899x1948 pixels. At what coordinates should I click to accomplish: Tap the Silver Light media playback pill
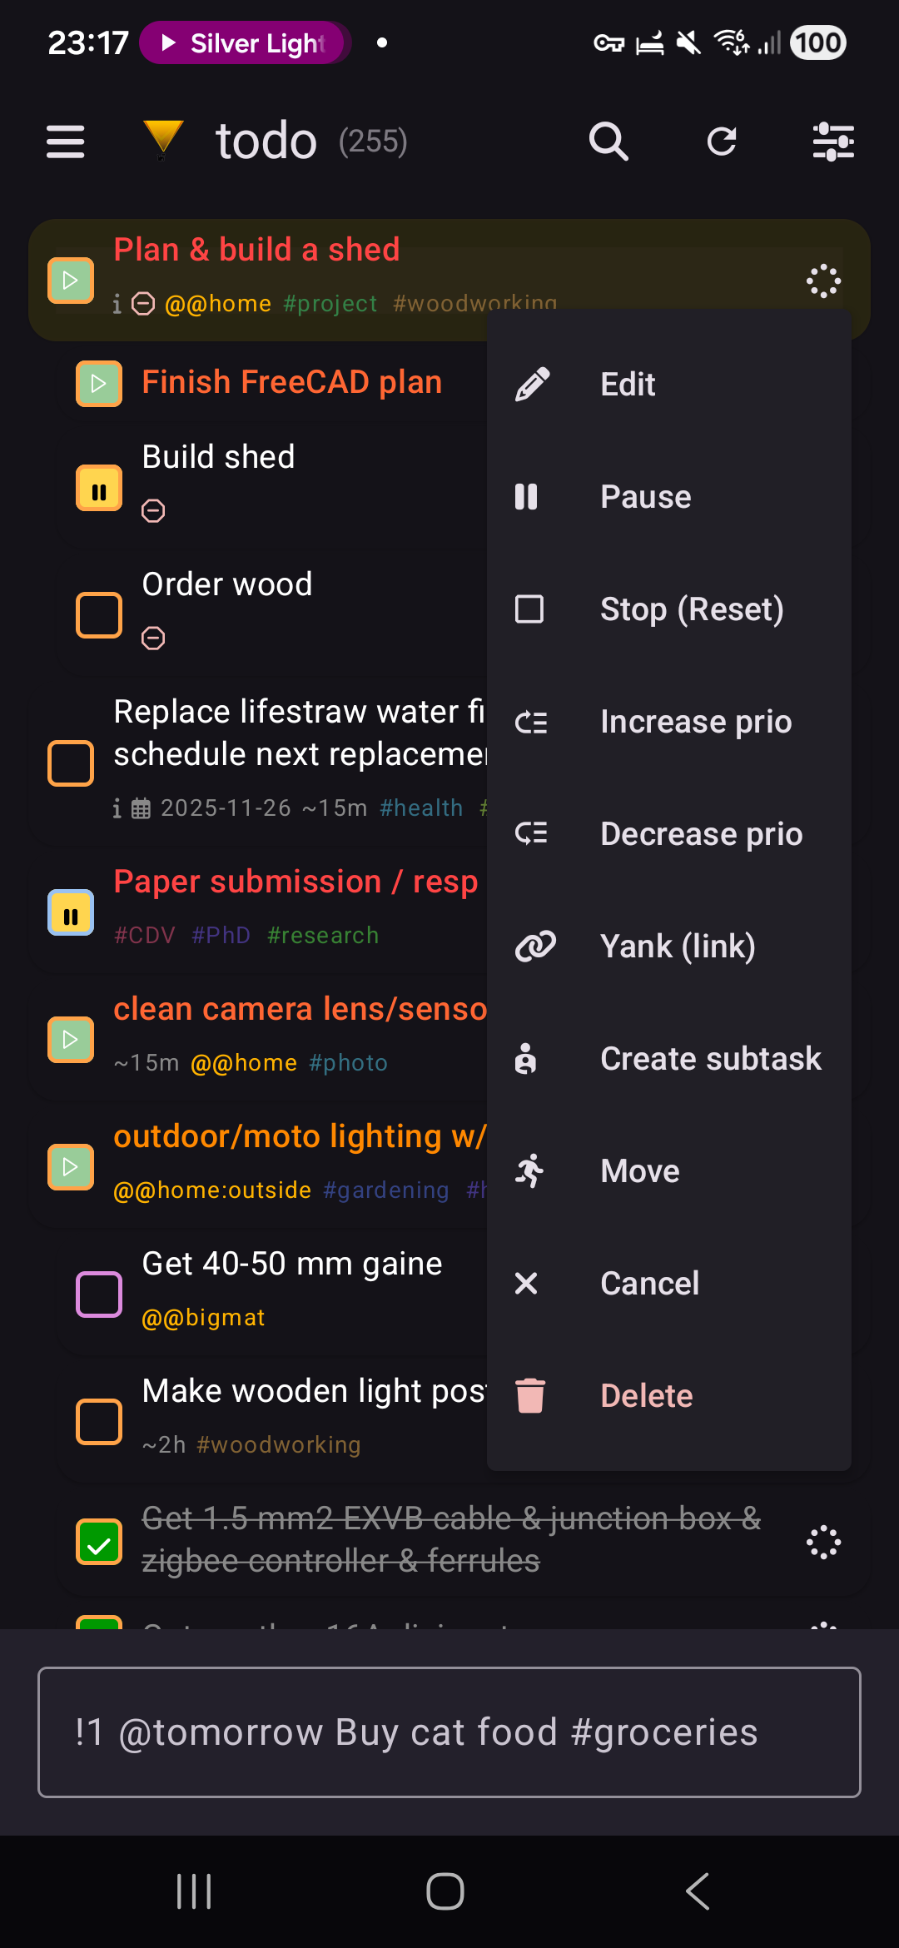246,43
